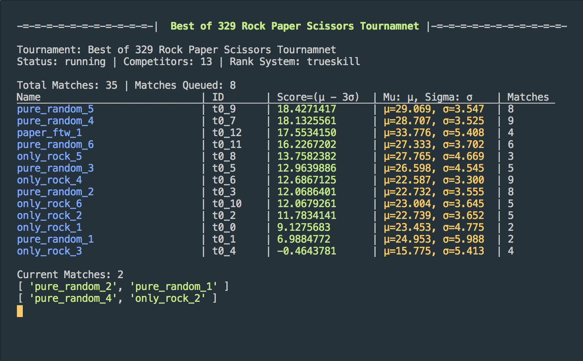
Task: Click the pure_random_4 vs only_rock_2 match line
Action: [117, 298]
